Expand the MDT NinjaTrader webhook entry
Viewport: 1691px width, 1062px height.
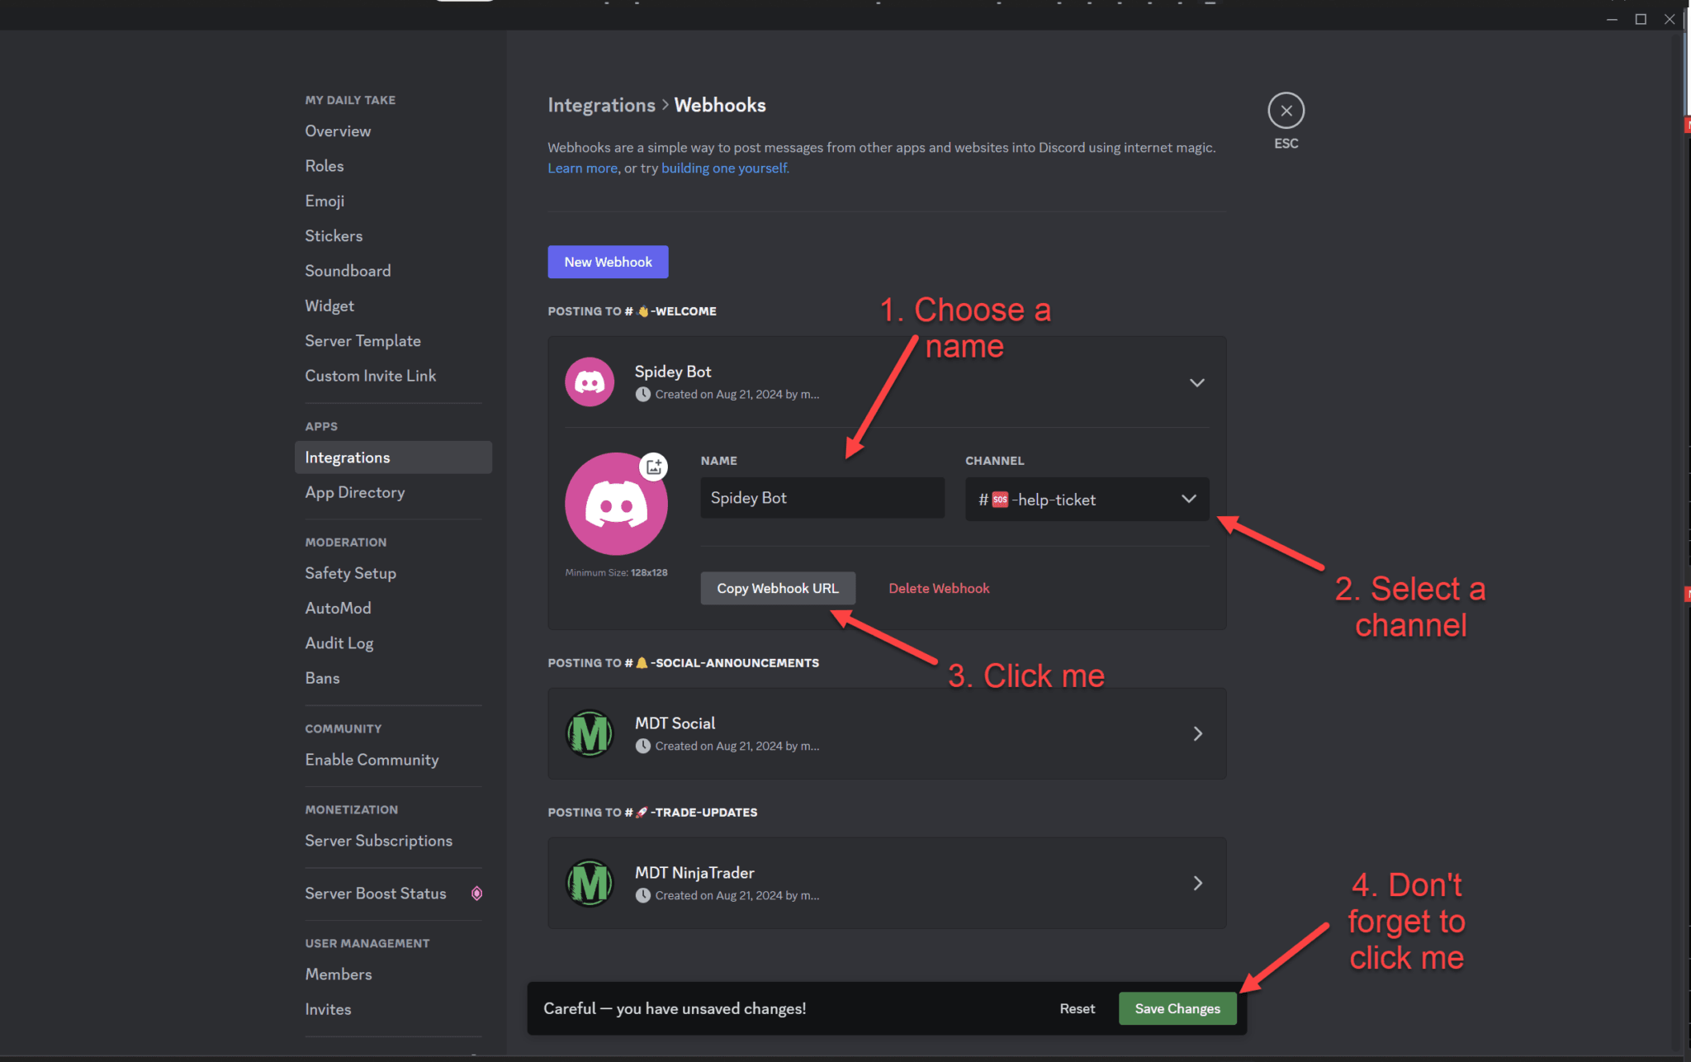coord(1196,883)
